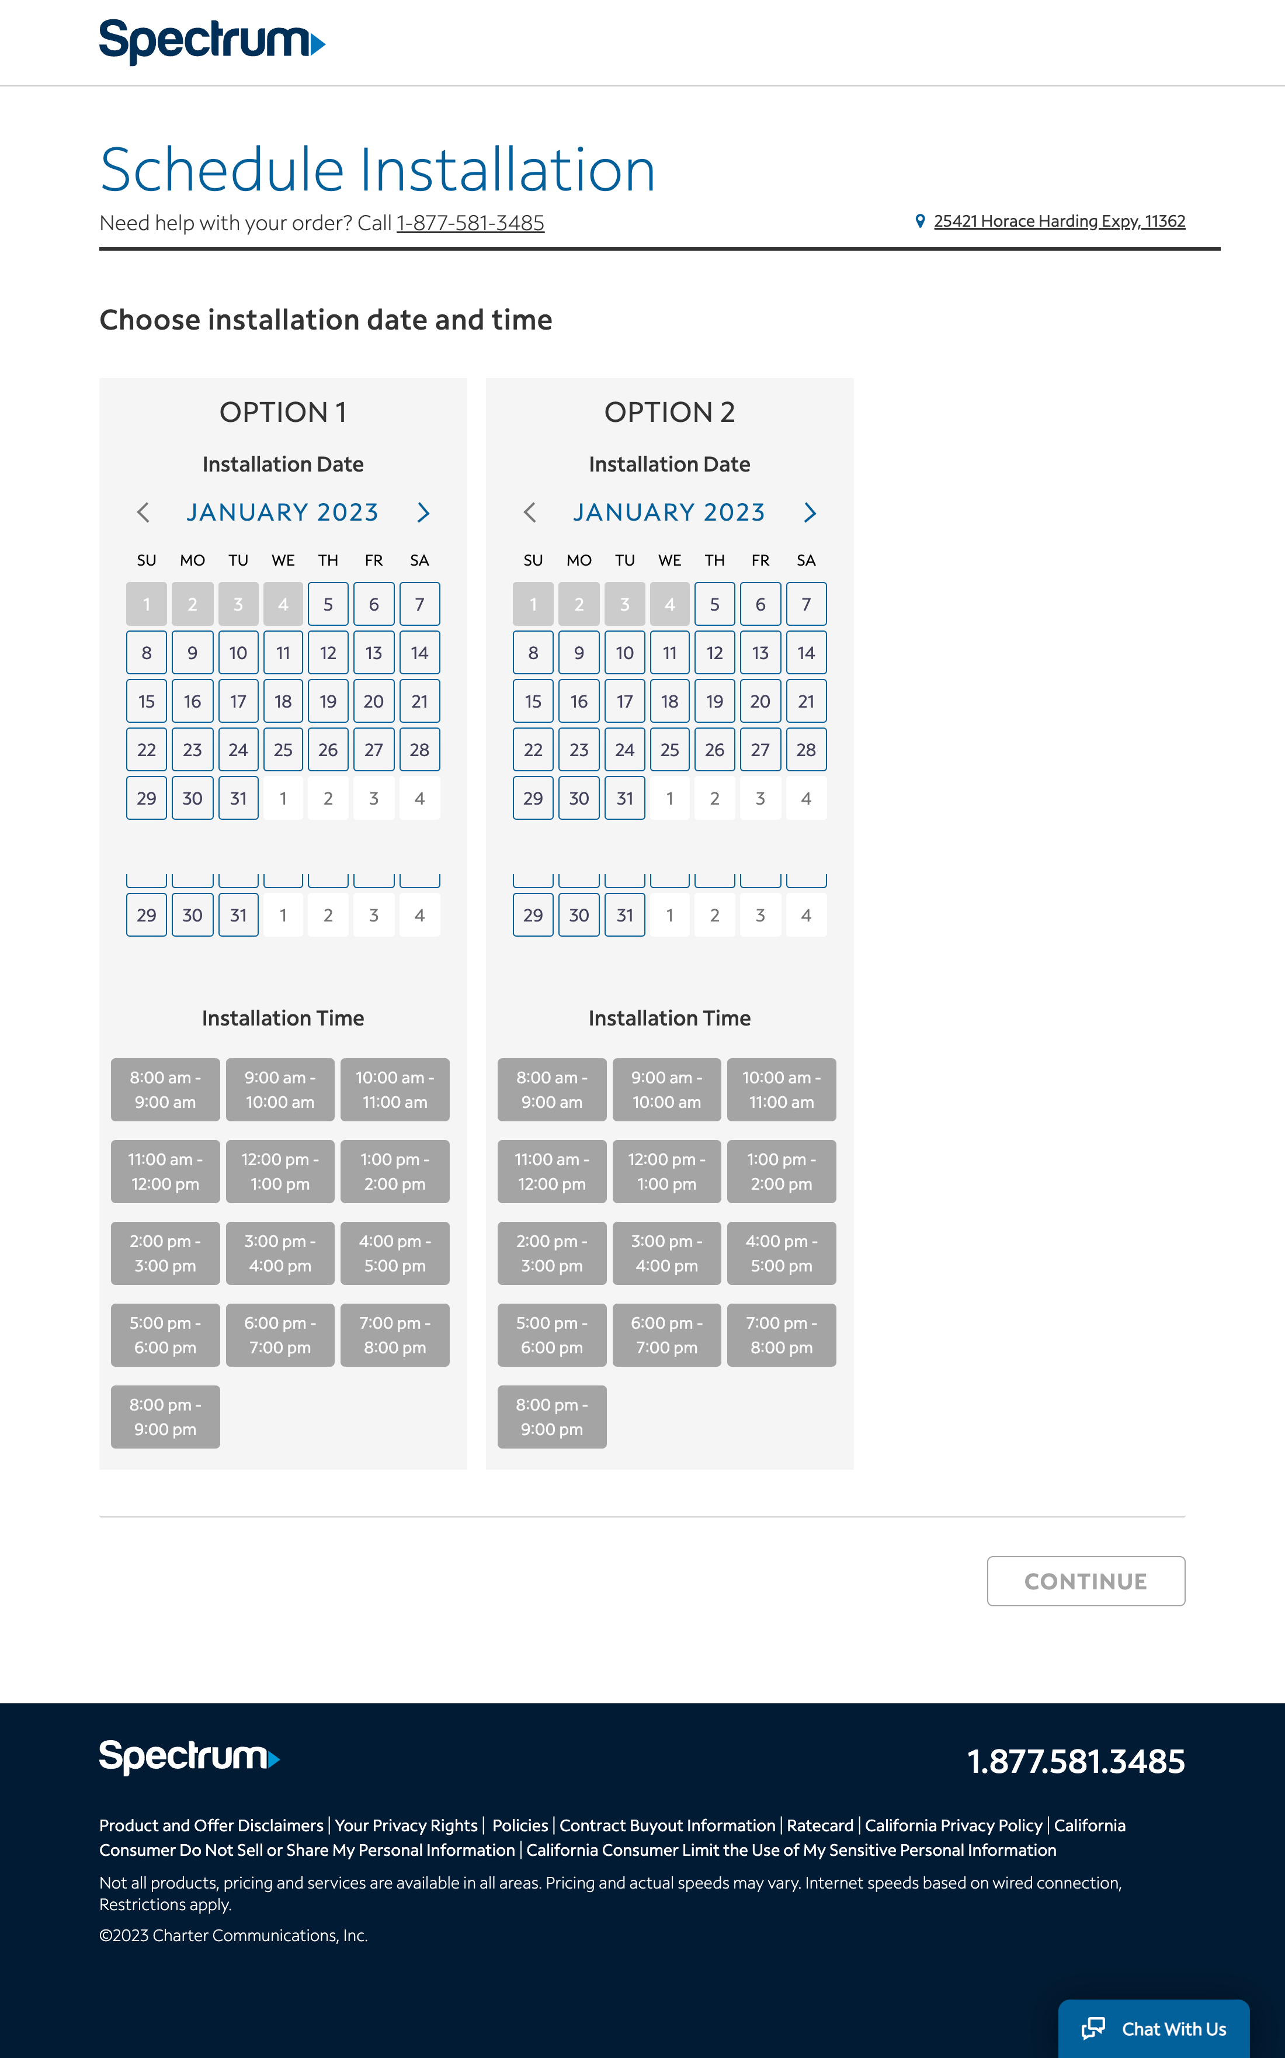Choose 8:00 am - 9:00 am slot in Option 1
The height and width of the screenshot is (2058, 1285).
165,1089
